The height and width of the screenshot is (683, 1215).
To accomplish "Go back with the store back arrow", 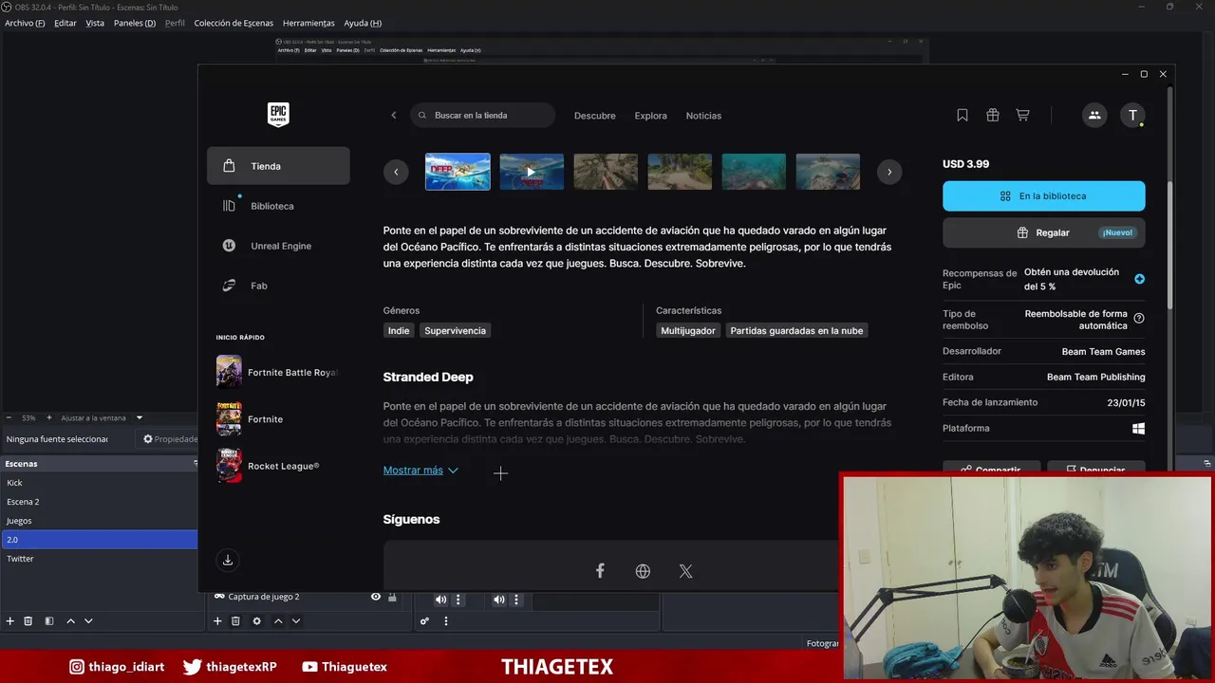I will pos(394,116).
